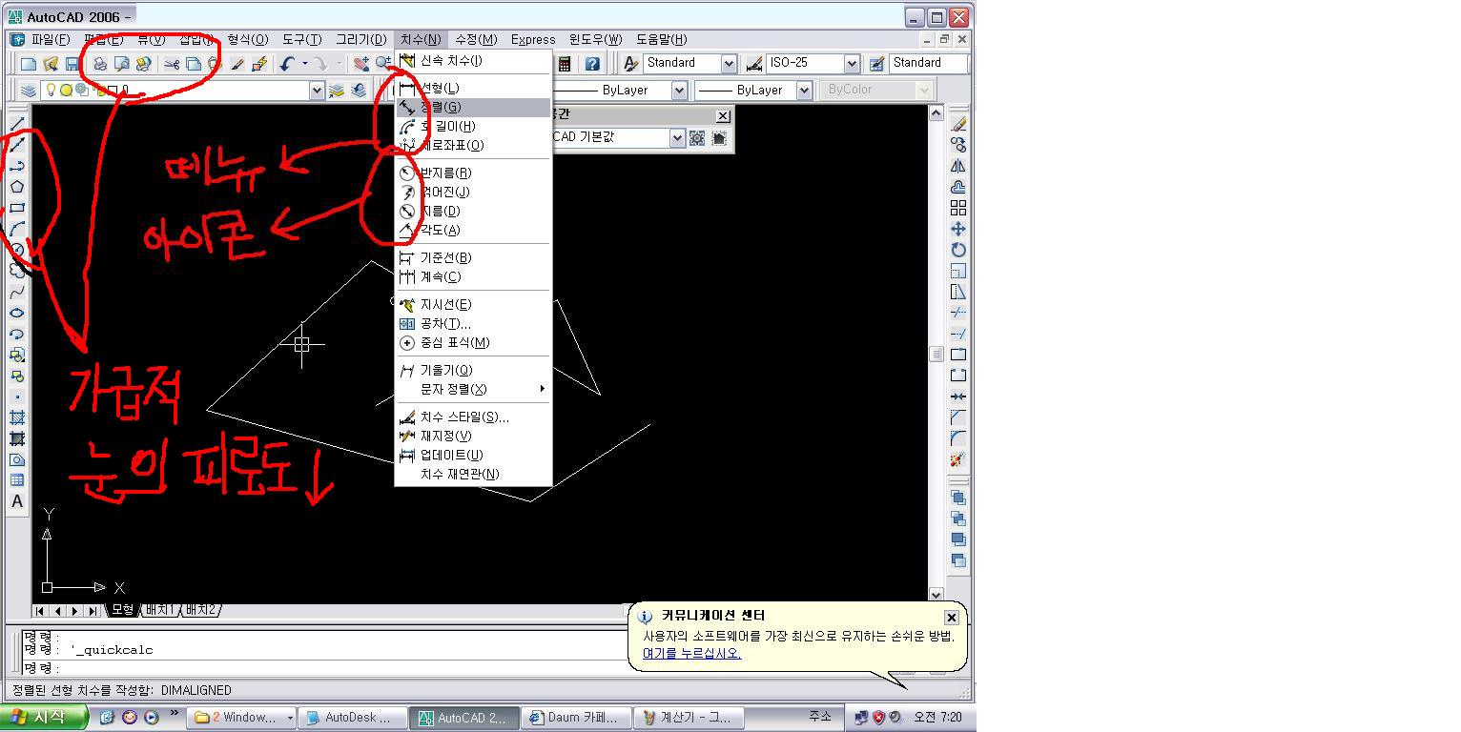
Task: Open the 도움말(H) menu
Action: click(x=661, y=39)
